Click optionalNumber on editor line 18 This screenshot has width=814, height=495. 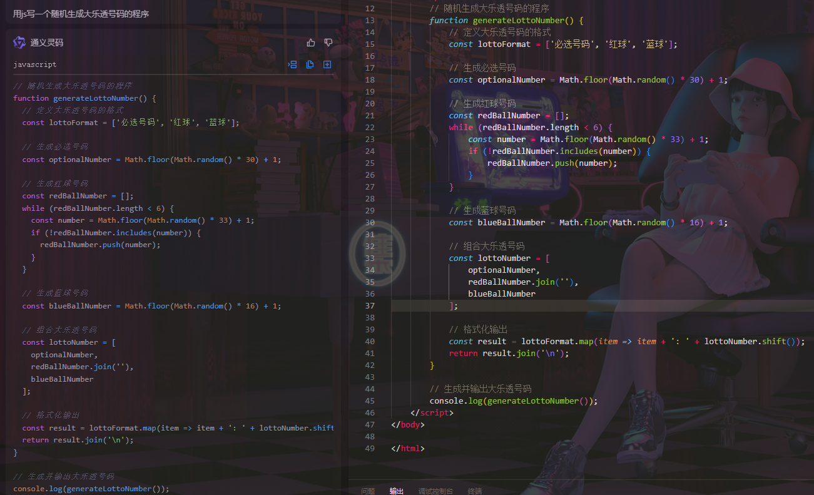click(511, 79)
